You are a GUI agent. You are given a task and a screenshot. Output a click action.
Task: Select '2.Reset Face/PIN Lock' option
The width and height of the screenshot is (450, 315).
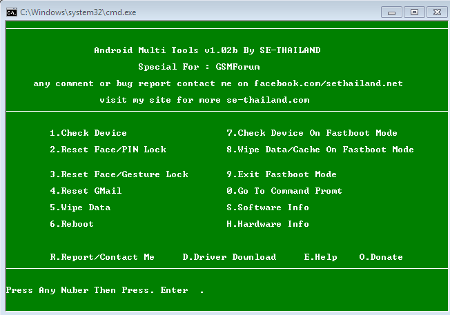coord(108,150)
